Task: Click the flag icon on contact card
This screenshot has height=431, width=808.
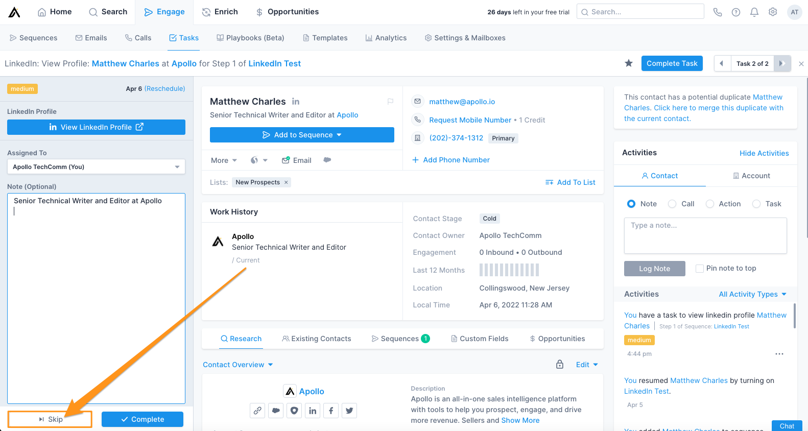Action: pos(390,102)
